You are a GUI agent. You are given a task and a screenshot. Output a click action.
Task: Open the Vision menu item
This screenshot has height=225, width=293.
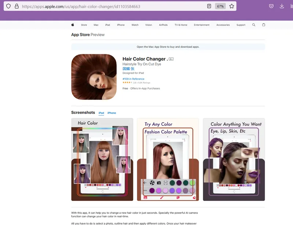[149, 25]
